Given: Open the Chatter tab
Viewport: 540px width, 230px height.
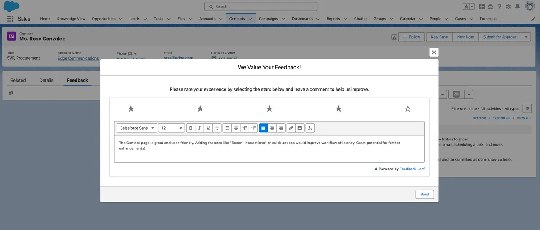Looking at the screenshot, I should 360,19.
